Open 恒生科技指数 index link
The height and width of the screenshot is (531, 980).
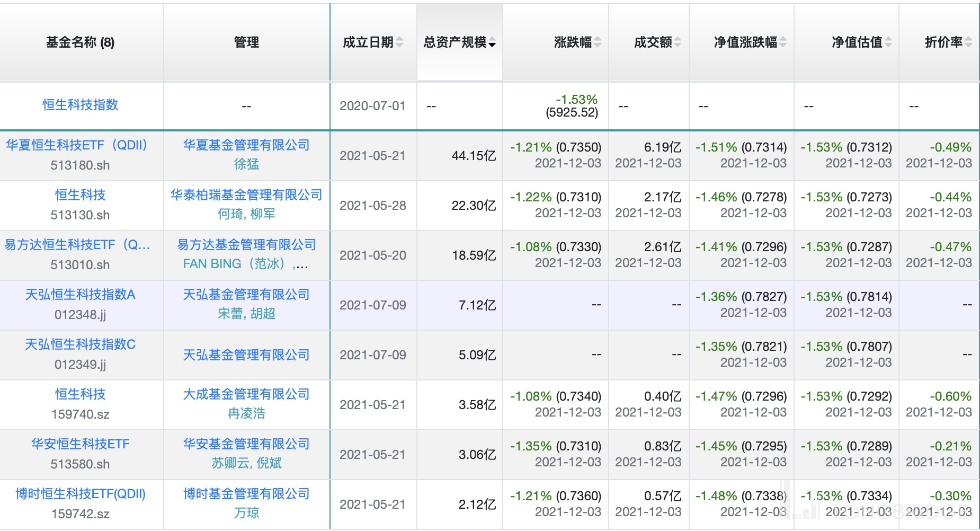(81, 105)
